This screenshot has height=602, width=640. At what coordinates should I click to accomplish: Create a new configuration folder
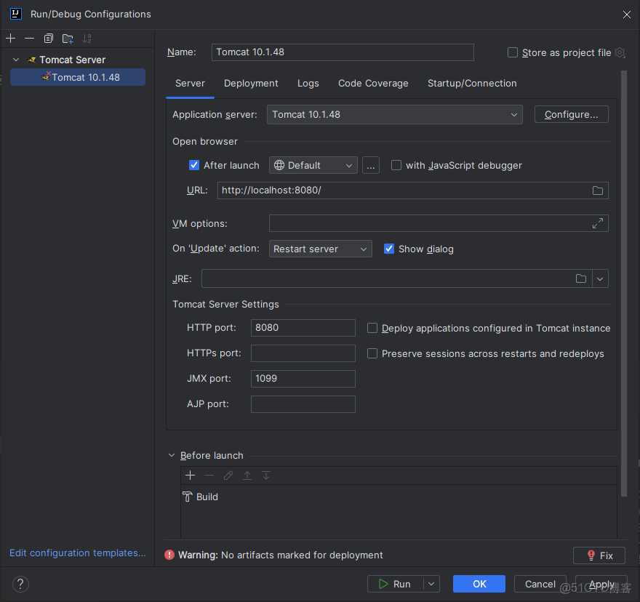point(68,39)
